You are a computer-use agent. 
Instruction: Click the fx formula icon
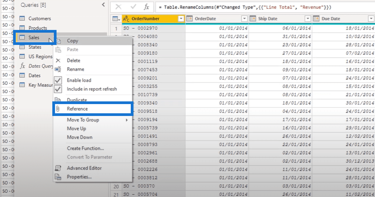pyautogui.click(x=147, y=7)
